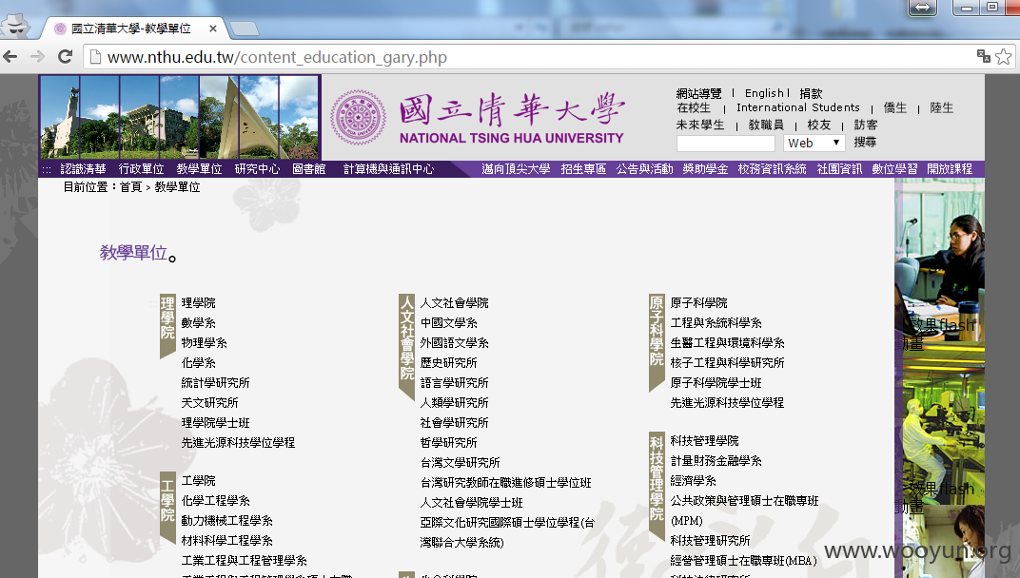Image resolution: width=1020 pixels, height=578 pixels.
Task: Open 訪客 visitors link
Action: 866,125
